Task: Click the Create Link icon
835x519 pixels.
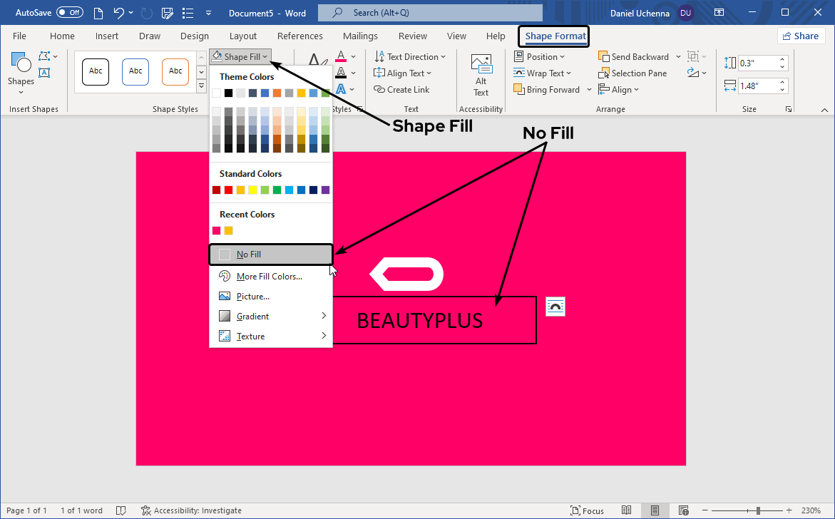Action: tap(379, 90)
